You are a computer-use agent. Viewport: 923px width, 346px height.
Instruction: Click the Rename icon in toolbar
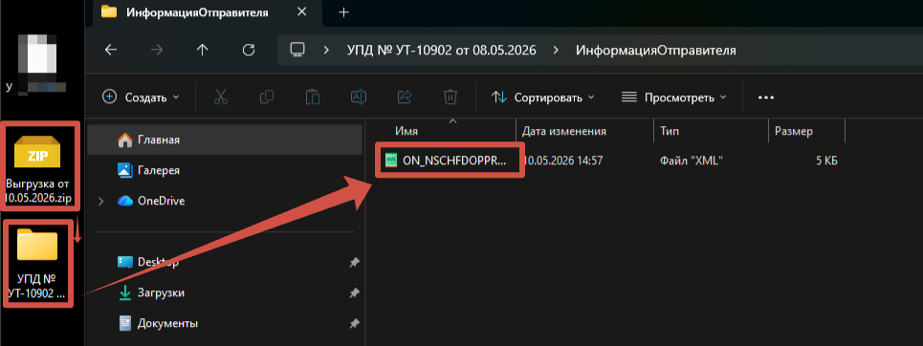(x=359, y=97)
